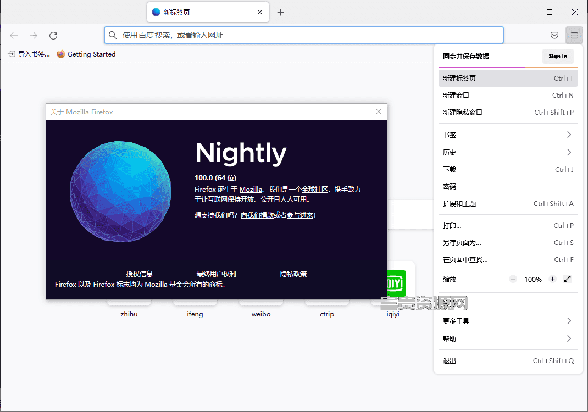Viewport: 588px width, 412px height.
Task: Expand the 更多工具 submenu
Action: [508, 321]
